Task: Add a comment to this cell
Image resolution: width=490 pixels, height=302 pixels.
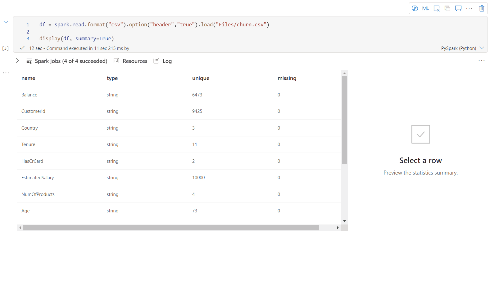Action: point(458,8)
